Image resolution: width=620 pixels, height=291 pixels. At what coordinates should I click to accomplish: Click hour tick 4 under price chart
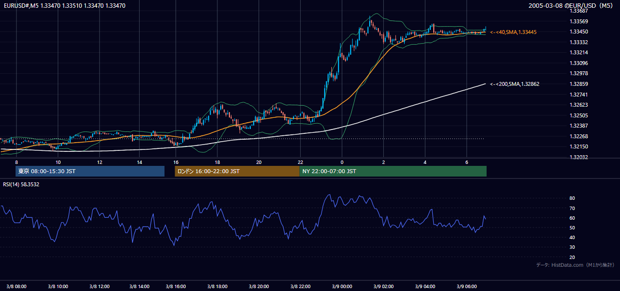tap(425, 162)
